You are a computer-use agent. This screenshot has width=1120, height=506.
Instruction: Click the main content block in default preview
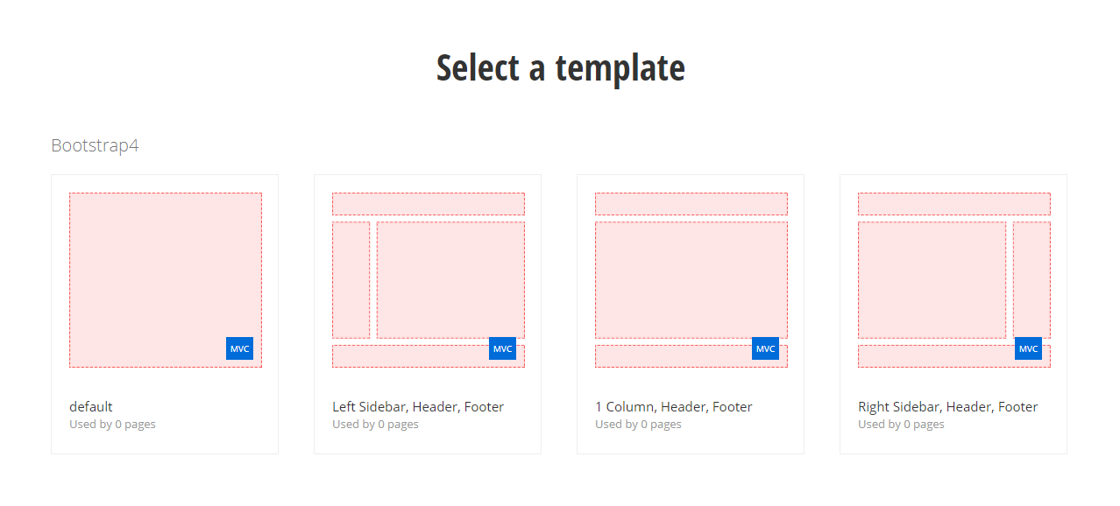(x=165, y=271)
